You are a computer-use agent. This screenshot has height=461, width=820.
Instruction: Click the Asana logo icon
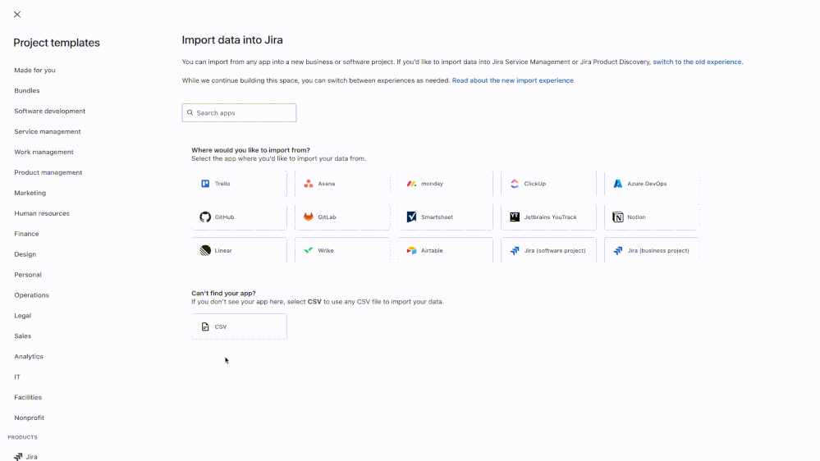click(x=309, y=184)
